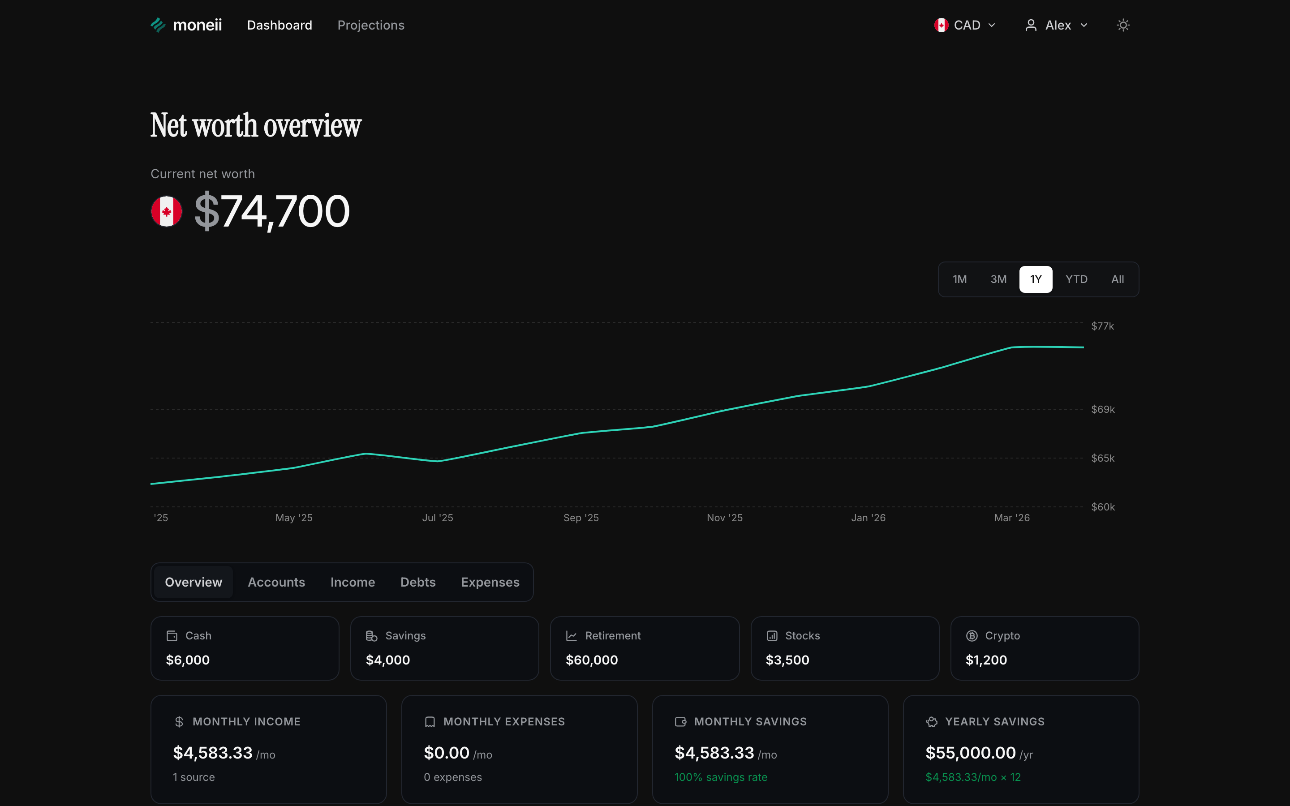Switch to the YTD time range

[1076, 279]
